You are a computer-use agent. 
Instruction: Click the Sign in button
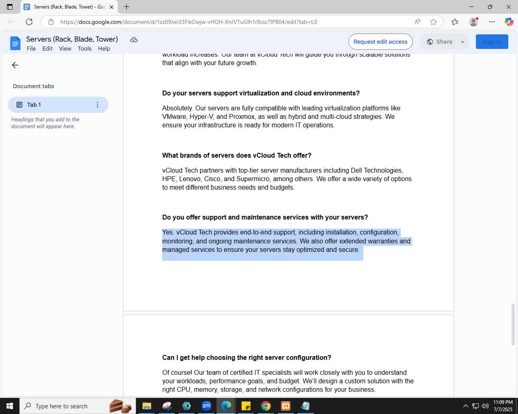click(x=492, y=42)
